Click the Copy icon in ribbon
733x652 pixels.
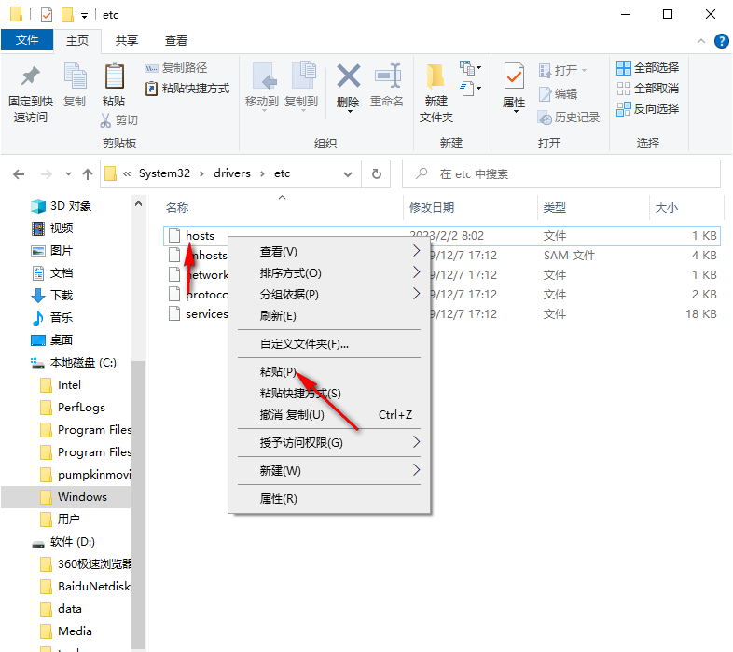(75, 76)
